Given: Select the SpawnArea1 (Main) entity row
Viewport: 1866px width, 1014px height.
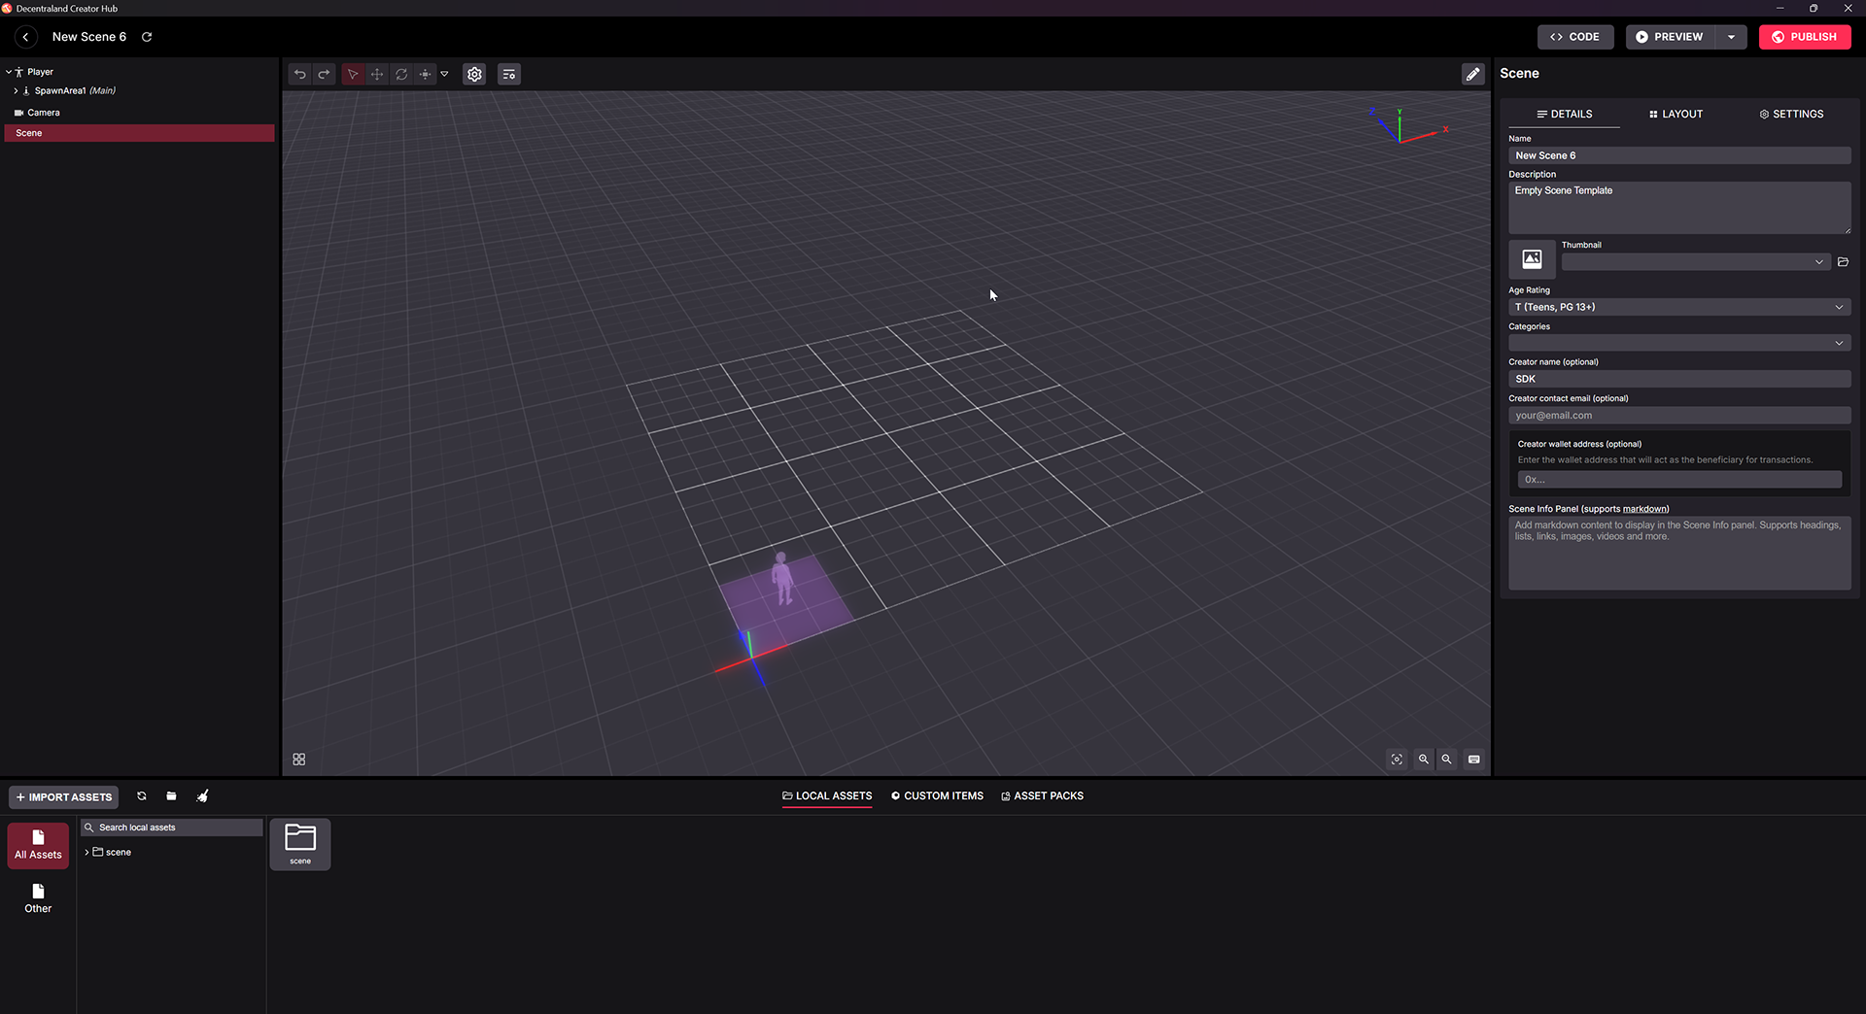Looking at the screenshot, I should (x=140, y=91).
